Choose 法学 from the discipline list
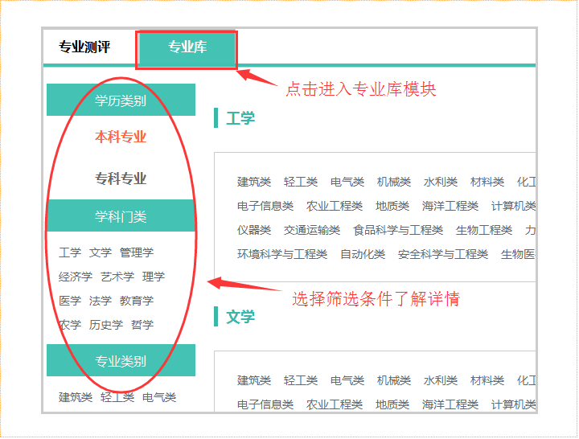The height and width of the screenshot is (439, 579). 101,301
